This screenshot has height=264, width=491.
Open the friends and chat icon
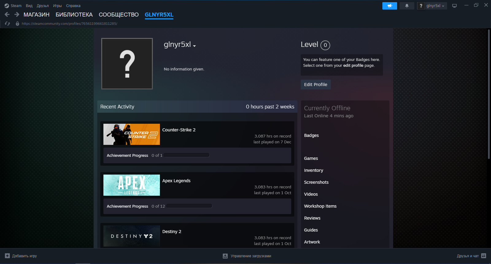(484, 256)
